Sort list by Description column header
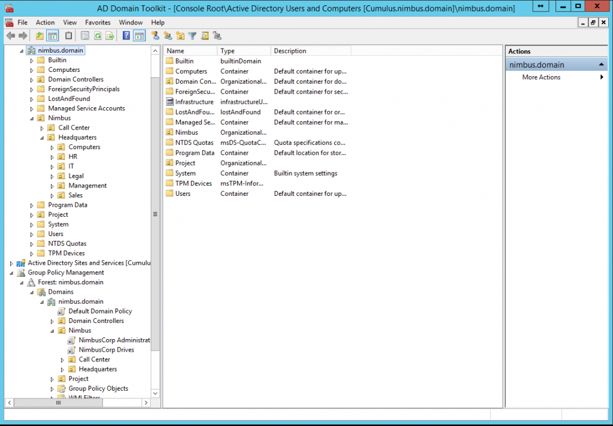This screenshot has width=613, height=426. point(311,51)
